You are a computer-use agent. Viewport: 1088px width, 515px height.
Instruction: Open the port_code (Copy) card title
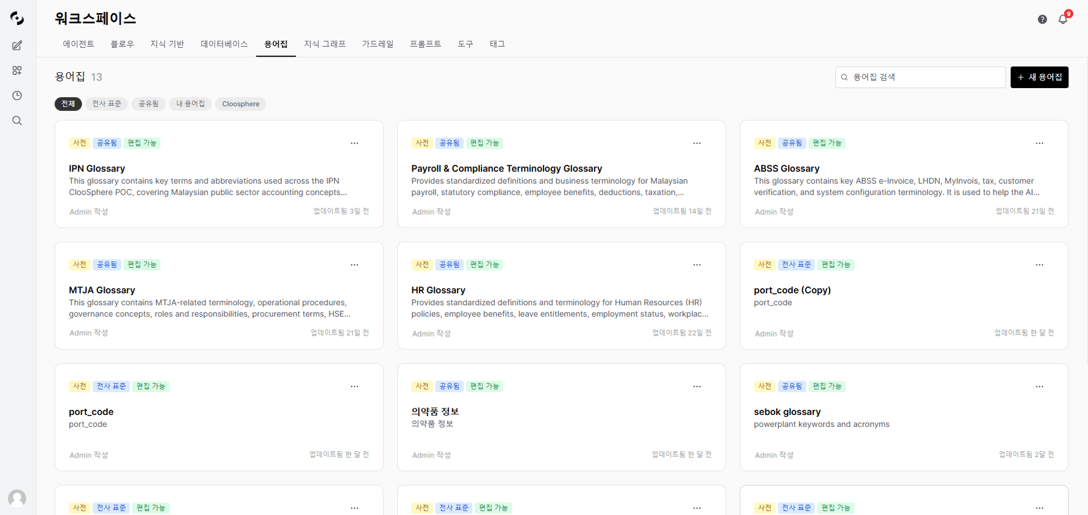pos(792,290)
